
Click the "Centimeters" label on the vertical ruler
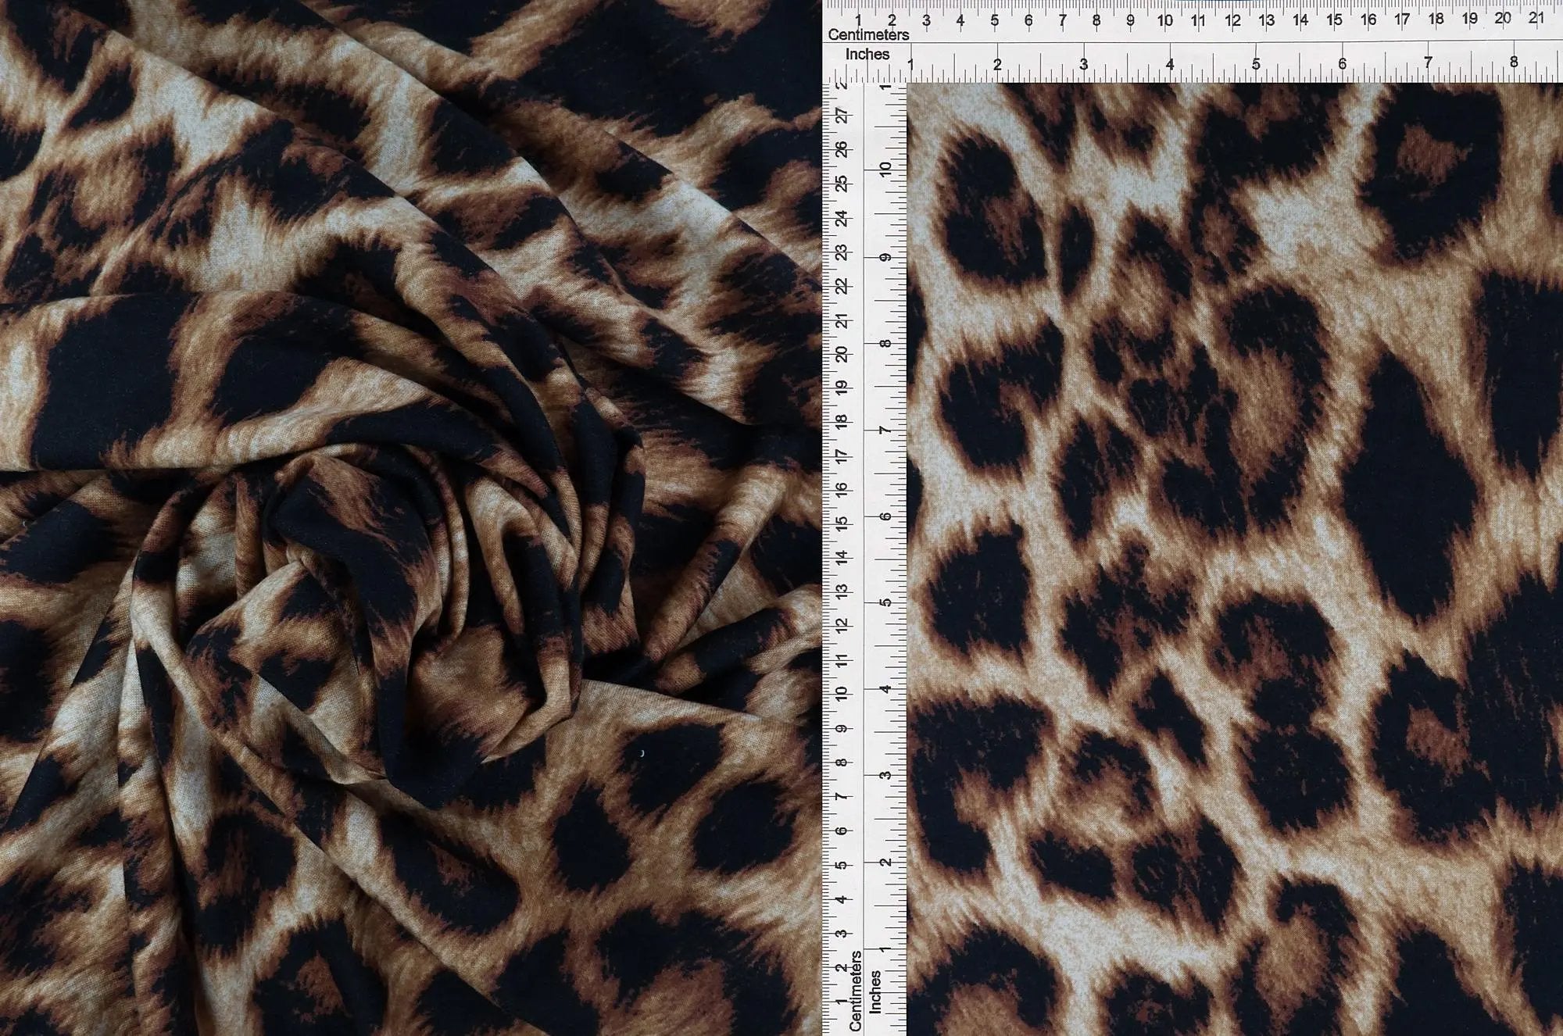[855, 991]
